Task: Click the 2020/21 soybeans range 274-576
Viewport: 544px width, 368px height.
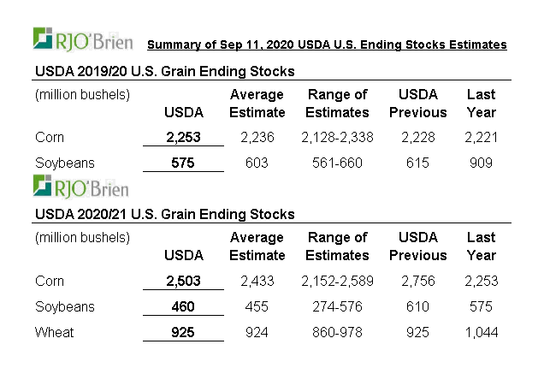Action: coord(337,306)
